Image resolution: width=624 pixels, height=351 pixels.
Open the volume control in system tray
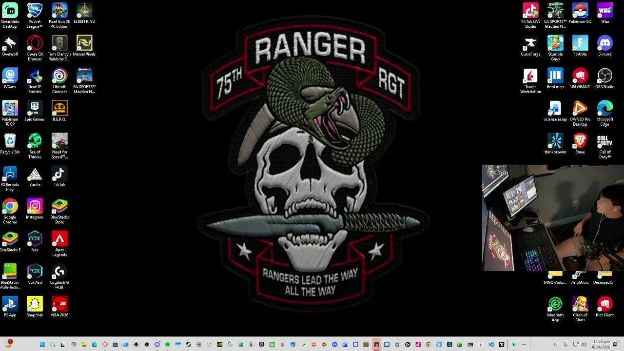pos(584,345)
